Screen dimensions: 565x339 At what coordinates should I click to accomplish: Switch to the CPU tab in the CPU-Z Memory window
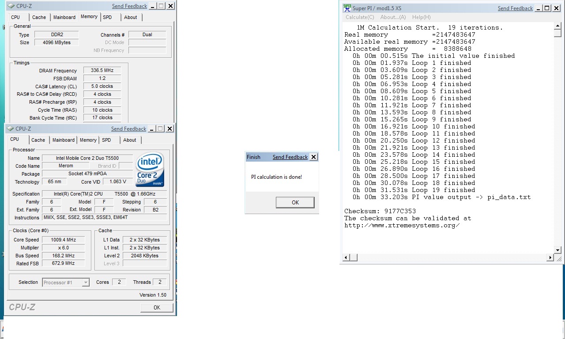15,17
